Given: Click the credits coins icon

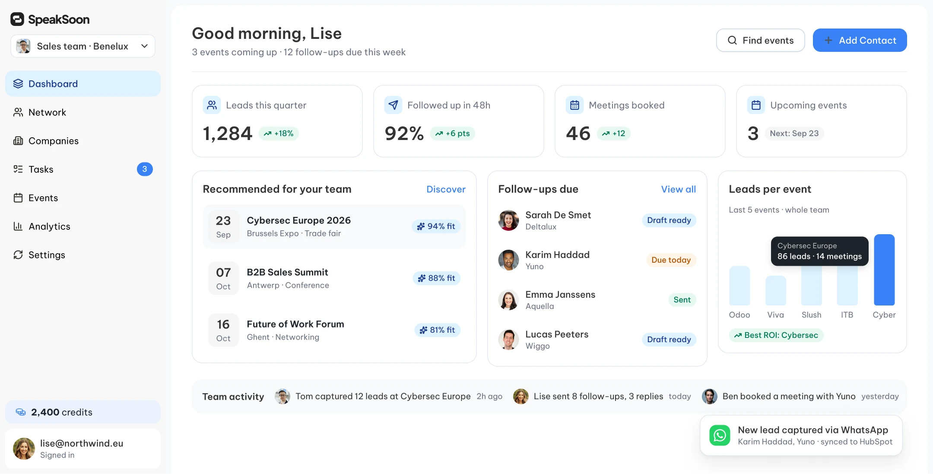Looking at the screenshot, I should click(21, 412).
